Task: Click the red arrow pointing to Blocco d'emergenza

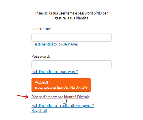Action: (23, 97)
